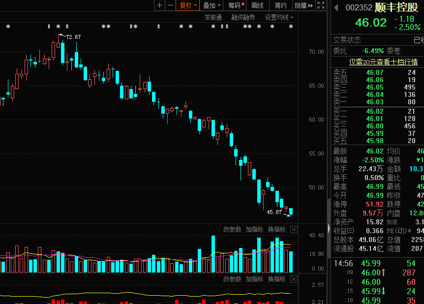This screenshot has height=304, width=424.
Task: Click 换指标 in bottom indicator panel
Action: point(276,279)
